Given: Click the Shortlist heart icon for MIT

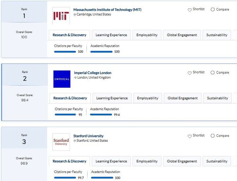Looking at the screenshot, I should point(190,10).
